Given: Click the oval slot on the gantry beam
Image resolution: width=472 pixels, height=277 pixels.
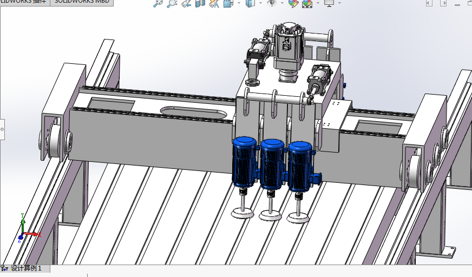Looking at the screenshot, I should [x=193, y=114].
